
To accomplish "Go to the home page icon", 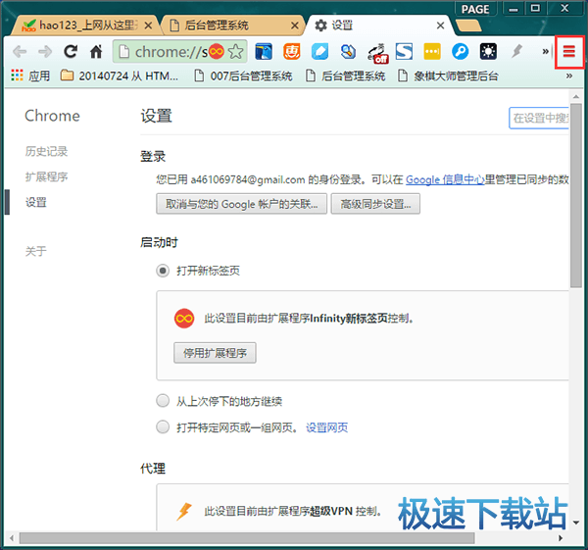I will click(x=96, y=52).
